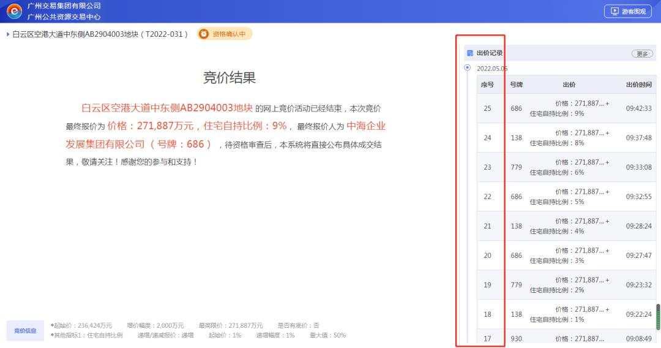This screenshot has height=348, width=661.
Task: Select bid row number 20
Action: click(567, 255)
